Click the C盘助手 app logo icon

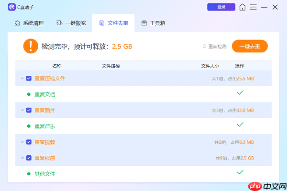click(x=12, y=7)
